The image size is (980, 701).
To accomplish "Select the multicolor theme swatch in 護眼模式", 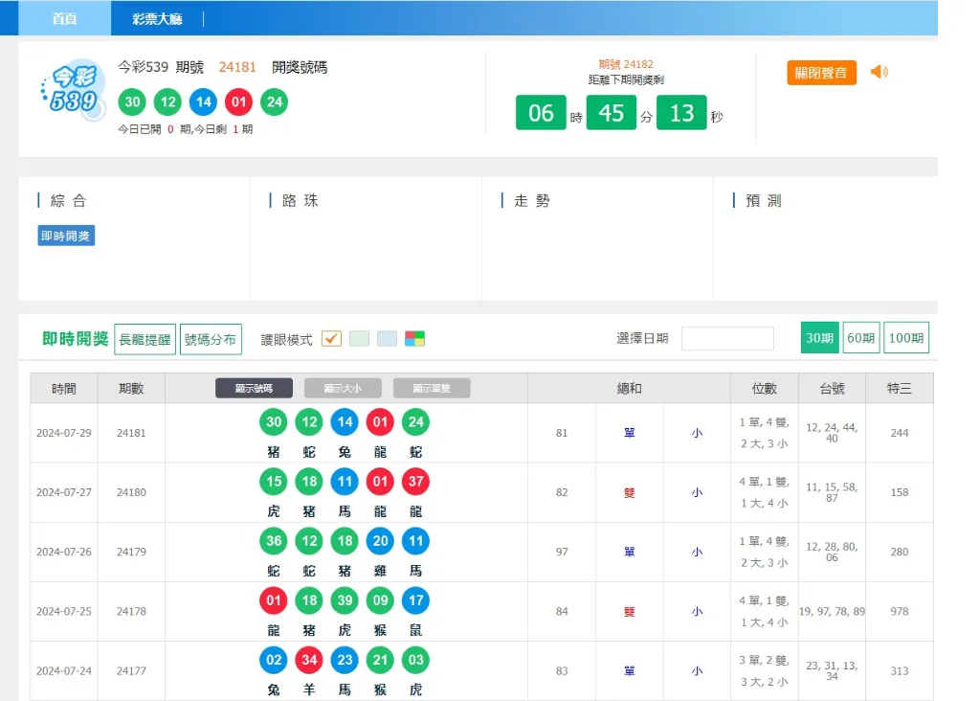I will [415, 338].
